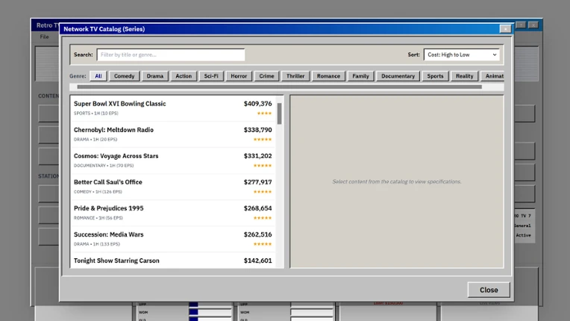Click star rating of Succession row
This screenshot has height=321, width=570.
click(x=263, y=244)
